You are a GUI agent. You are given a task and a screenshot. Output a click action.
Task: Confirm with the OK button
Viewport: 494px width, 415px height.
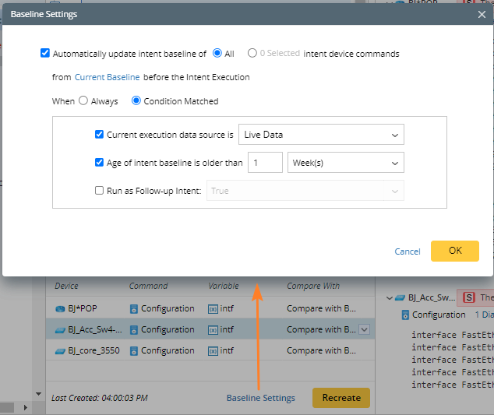(x=455, y=251)
